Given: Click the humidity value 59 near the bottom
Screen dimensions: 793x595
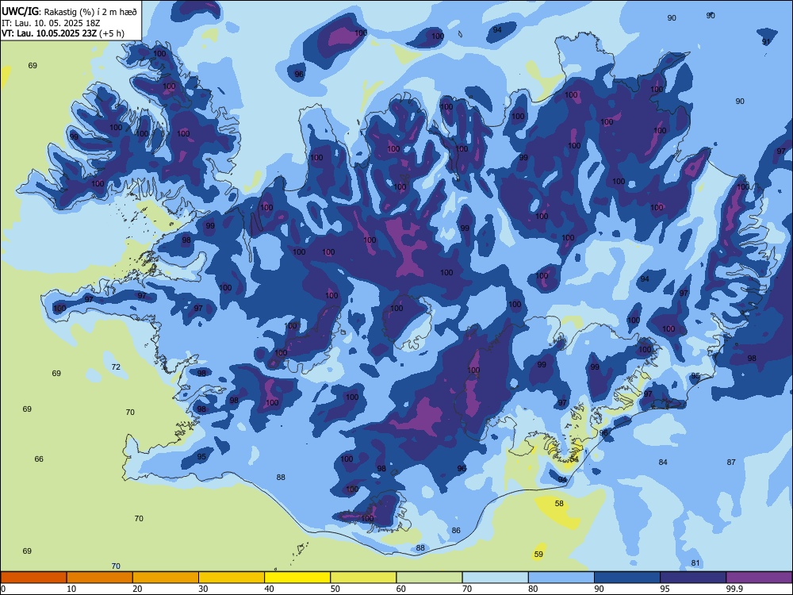Looking at the screenshot, I should 538,554.
